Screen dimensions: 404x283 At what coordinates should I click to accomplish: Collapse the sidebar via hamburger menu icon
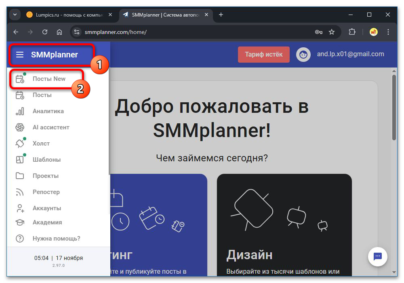[x=20, y=55]
